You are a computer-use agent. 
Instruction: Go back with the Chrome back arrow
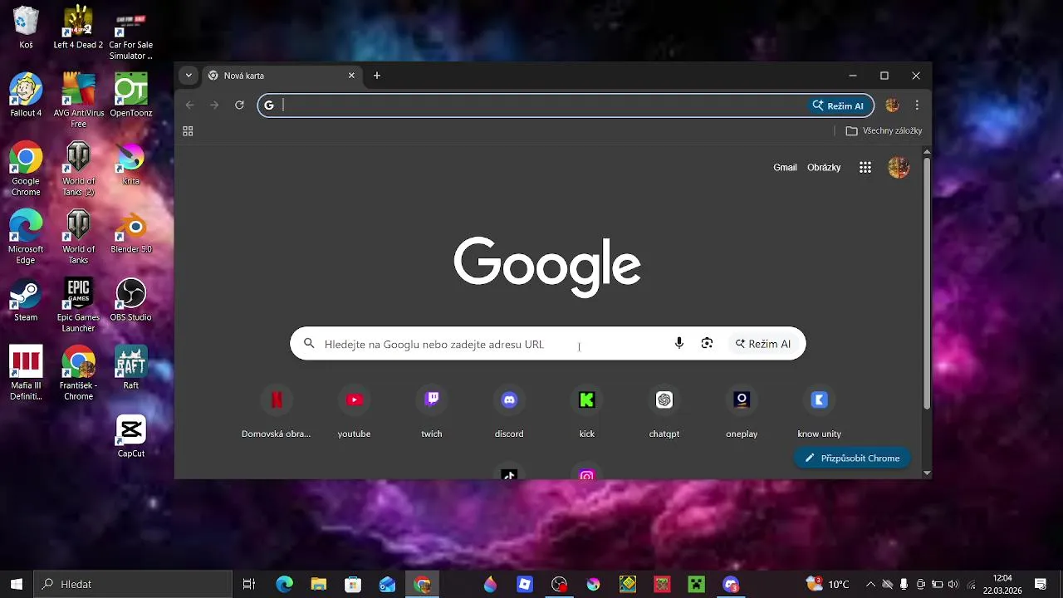[x=189, y=105]
